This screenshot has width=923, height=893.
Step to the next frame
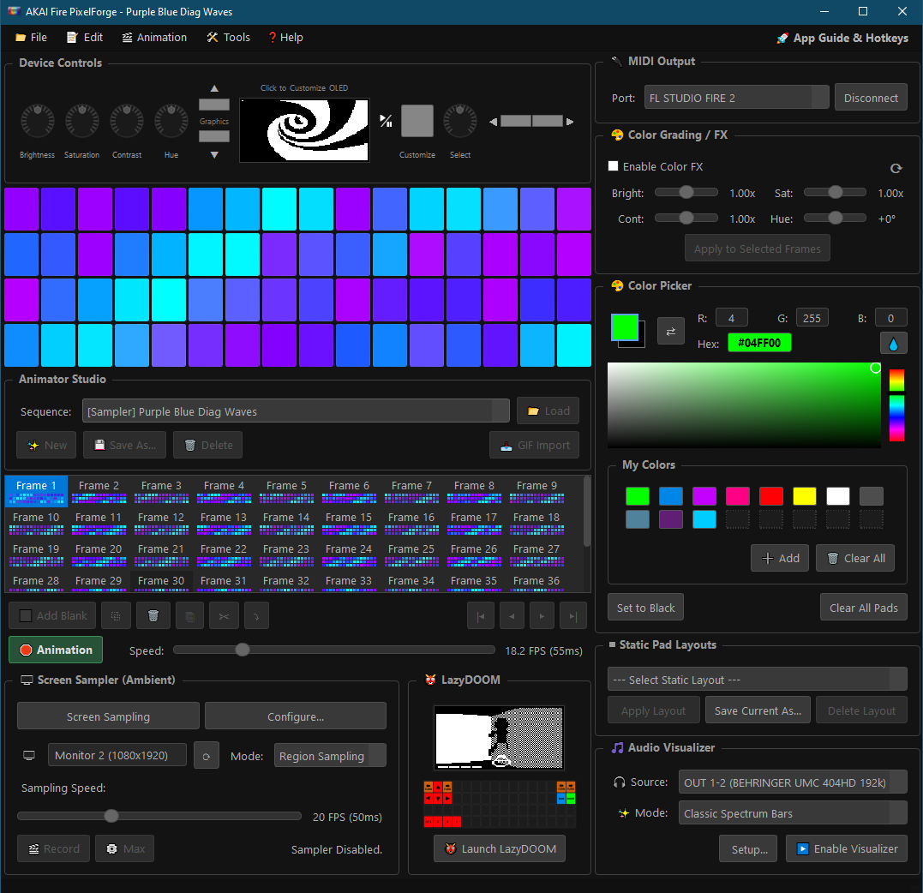[542, 616]
